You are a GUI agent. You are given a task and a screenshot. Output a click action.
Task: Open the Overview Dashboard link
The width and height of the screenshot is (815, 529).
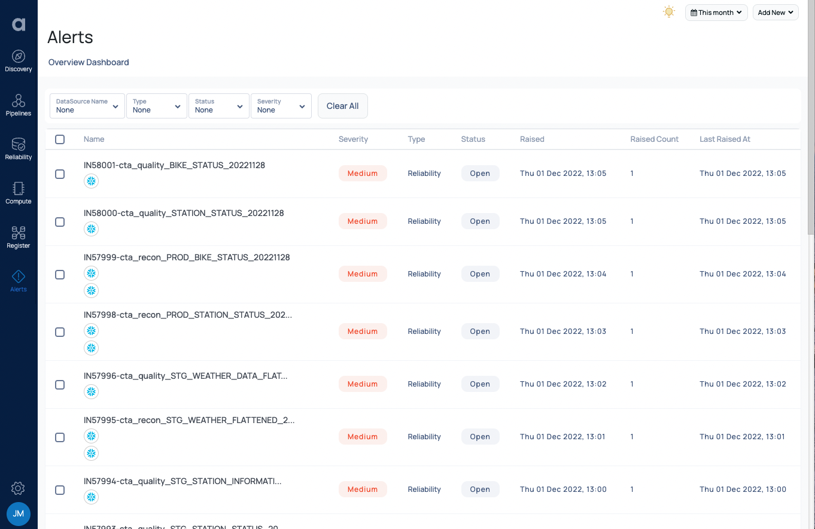(88, 62)
